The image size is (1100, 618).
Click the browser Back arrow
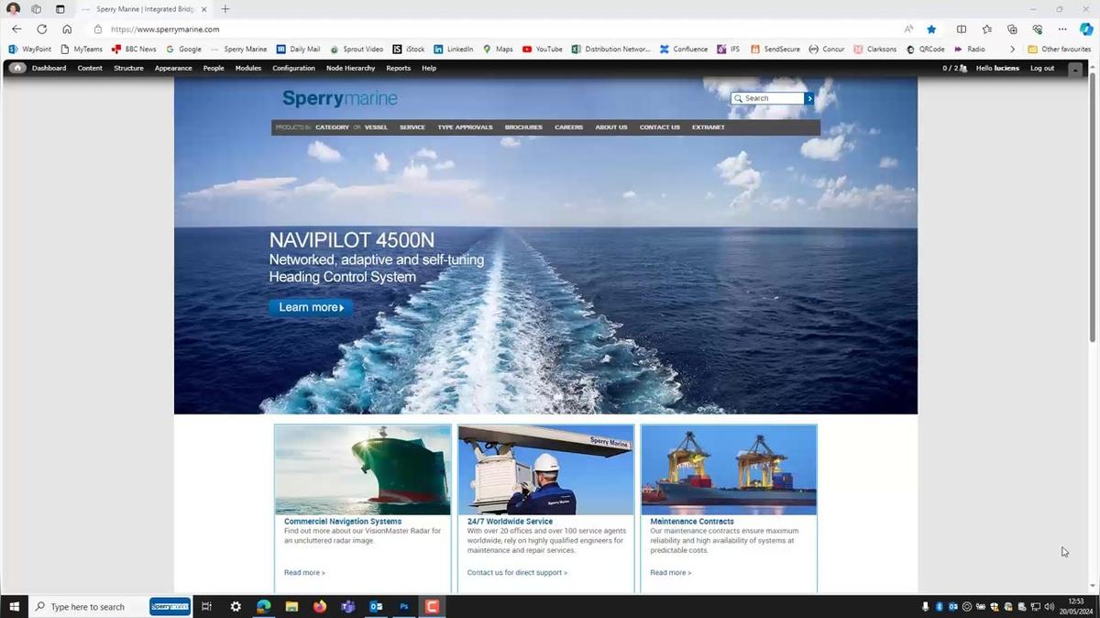[16, 29]
